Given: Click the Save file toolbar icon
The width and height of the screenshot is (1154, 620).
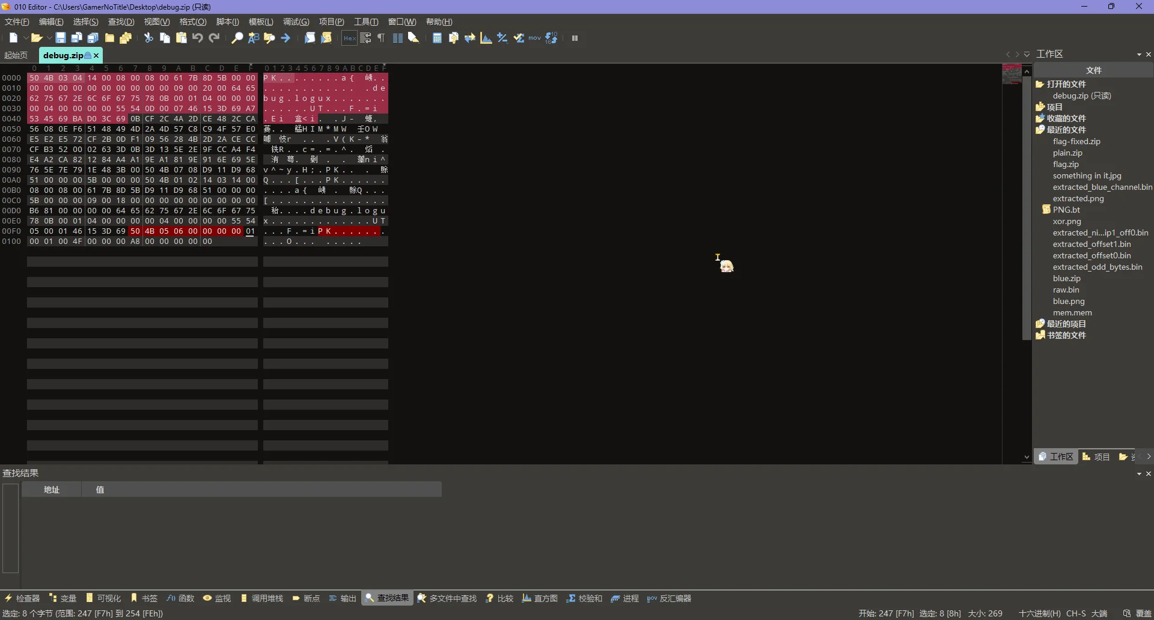Looking at the screenshot, I should click(61, 38).
